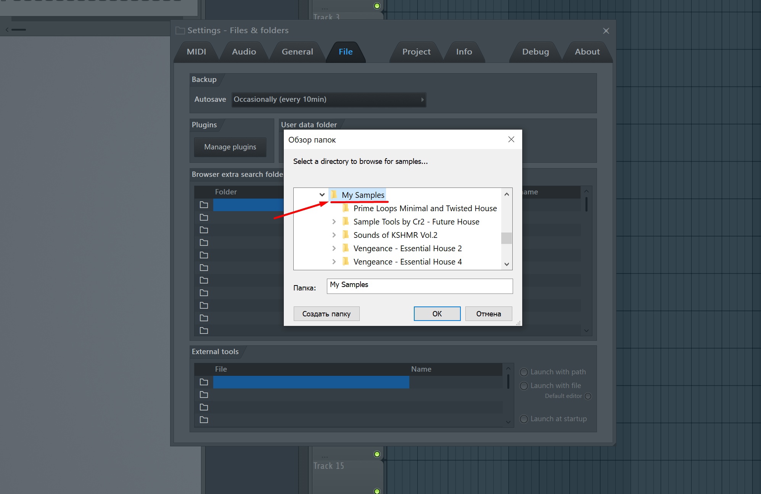Expand Sample Tools by Cr2 folder

pos(334,221)
